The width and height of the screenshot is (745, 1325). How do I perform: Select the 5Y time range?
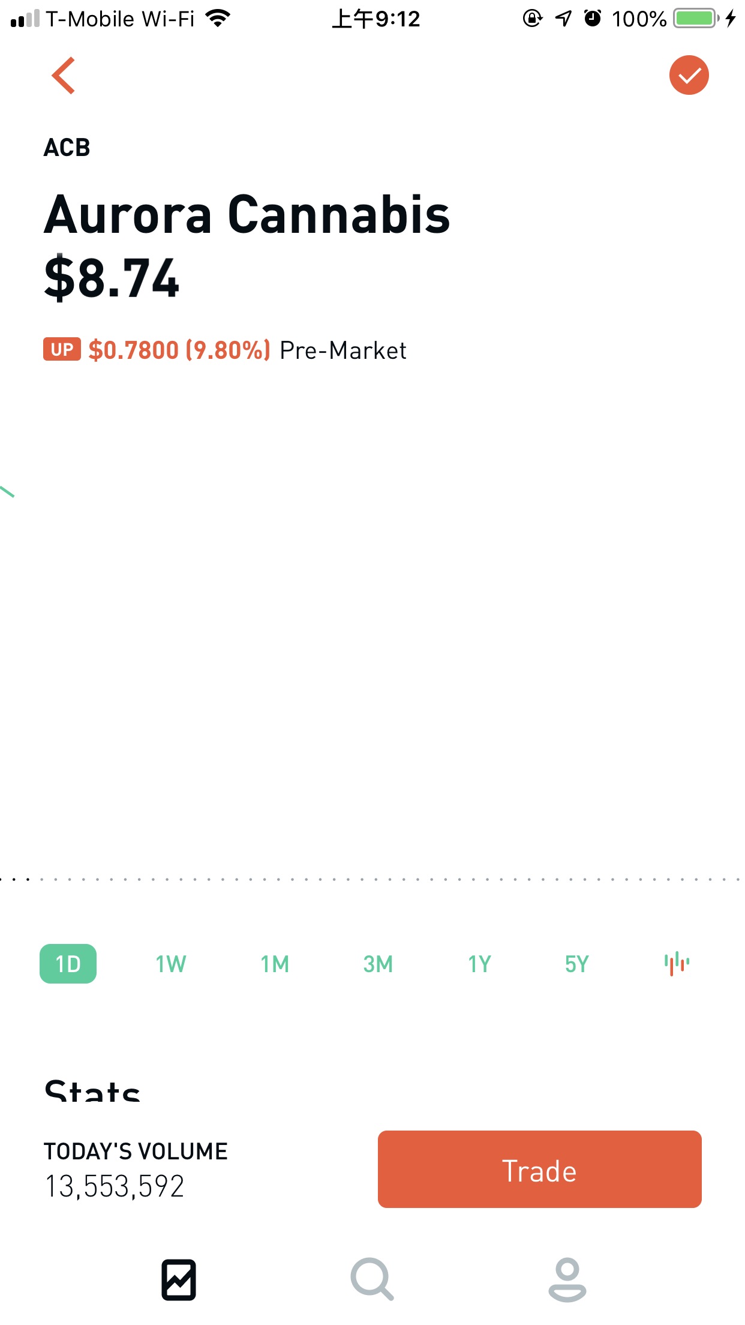click(x=577, y=964)
